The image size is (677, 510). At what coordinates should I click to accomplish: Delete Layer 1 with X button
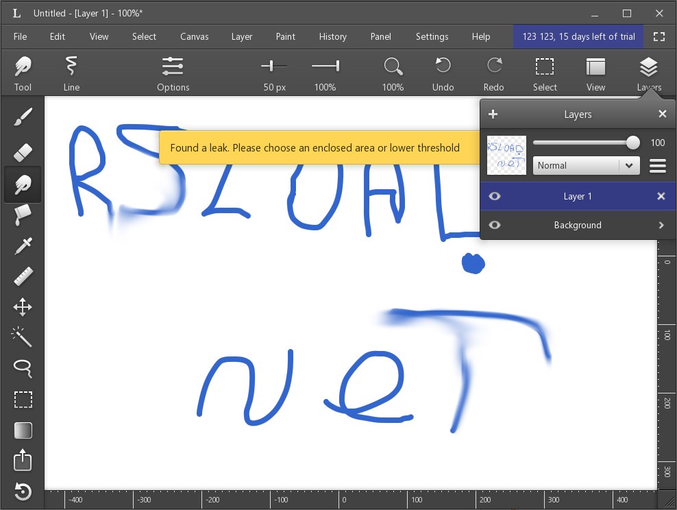point(661,197)
